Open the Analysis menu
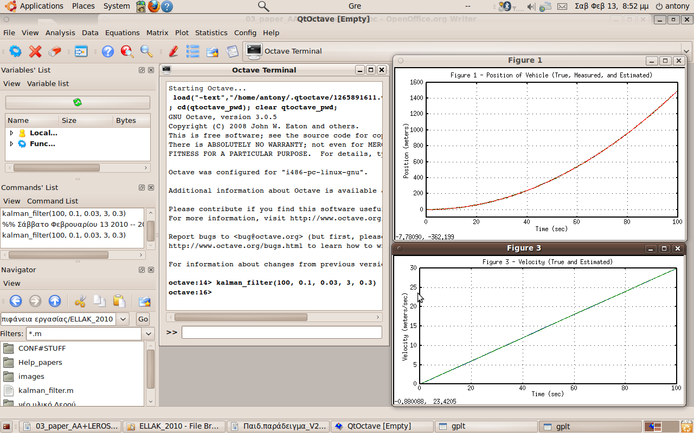 tap(60, 32)
